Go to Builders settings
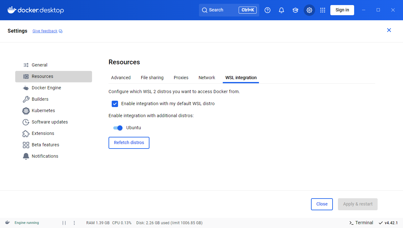Screen dimensions: 403x228 pos(54,99)
